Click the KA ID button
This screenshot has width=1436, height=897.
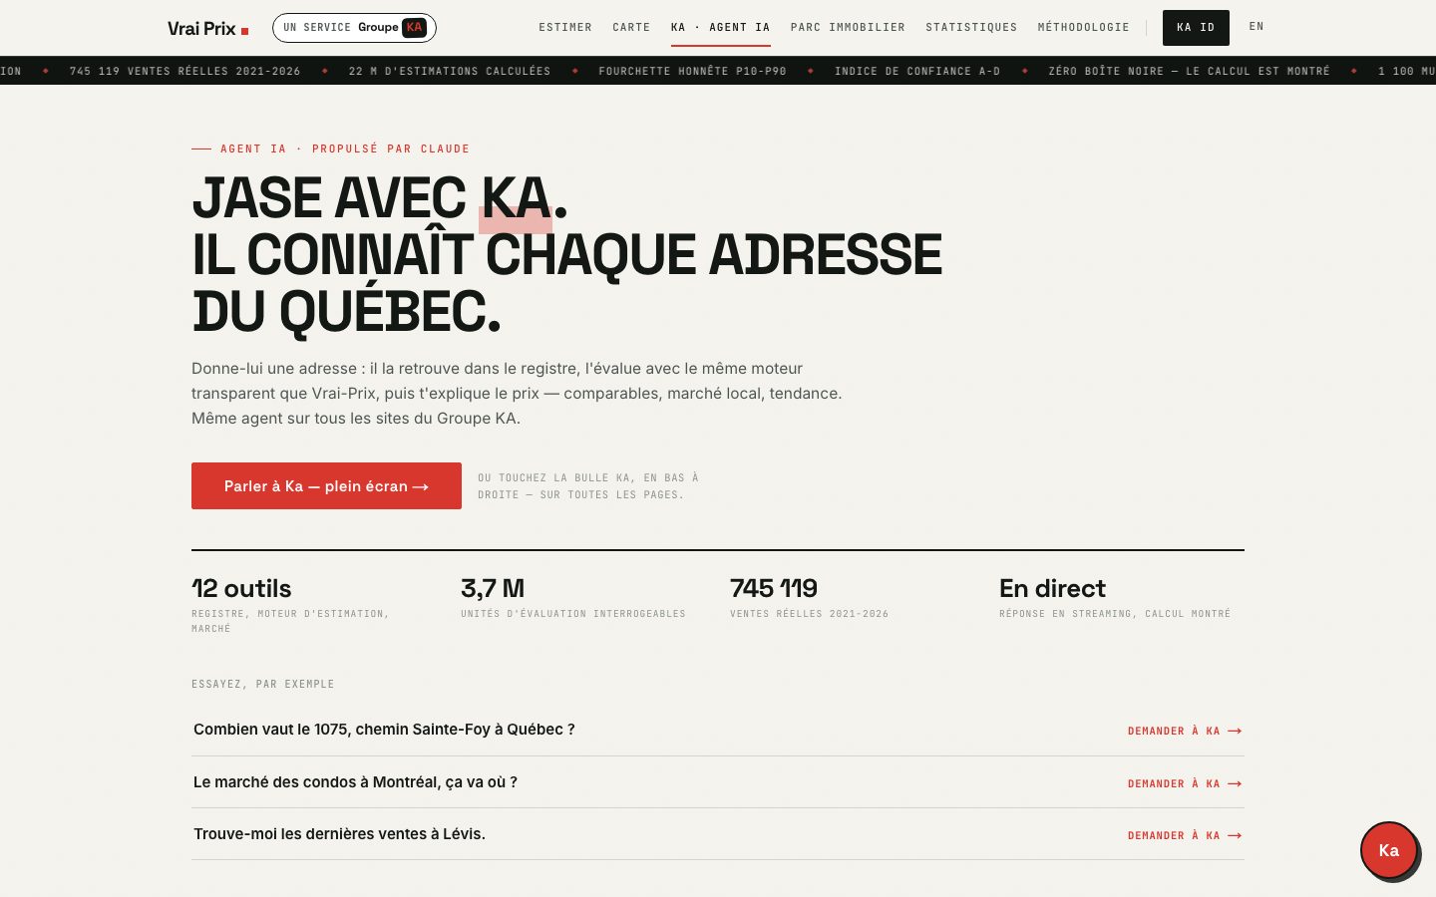(1196, 28)
